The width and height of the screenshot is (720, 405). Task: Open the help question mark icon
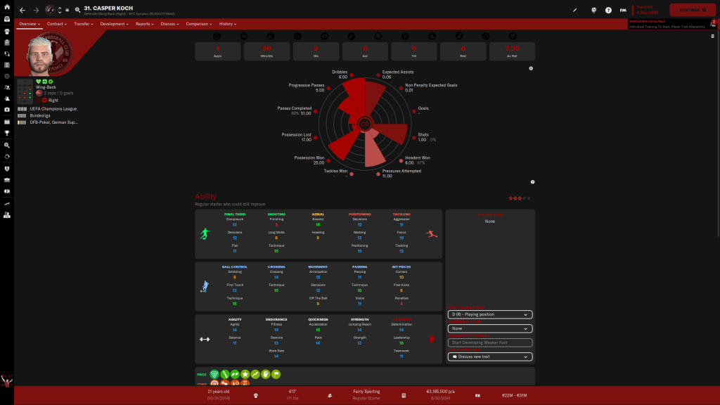point(608,10)
